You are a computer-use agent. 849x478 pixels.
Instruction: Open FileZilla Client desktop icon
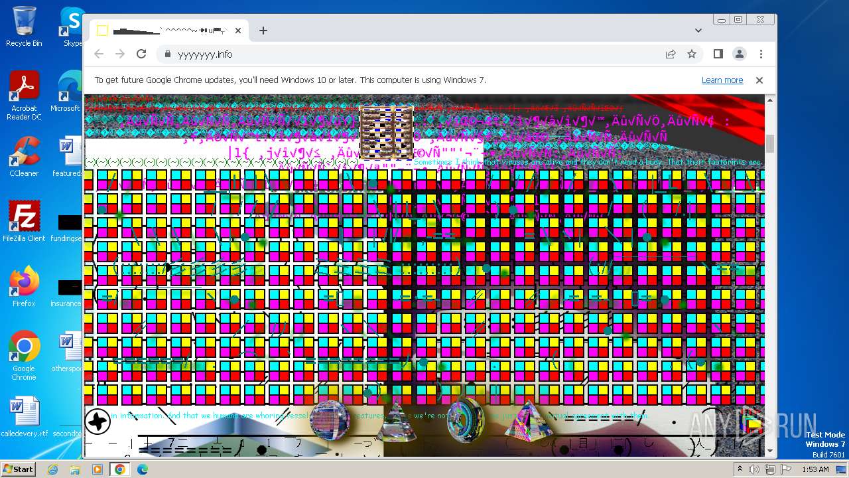pyautogui.click(x=24, y=222)
